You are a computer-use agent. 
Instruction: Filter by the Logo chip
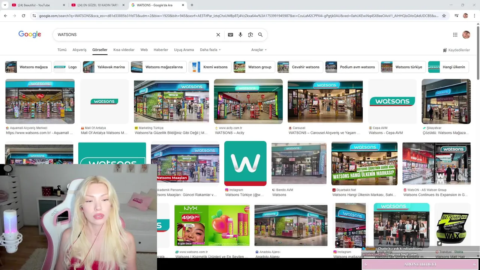tap(67, 67)
